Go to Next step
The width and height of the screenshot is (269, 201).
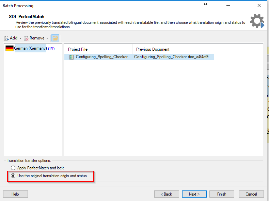coord(194,194)
